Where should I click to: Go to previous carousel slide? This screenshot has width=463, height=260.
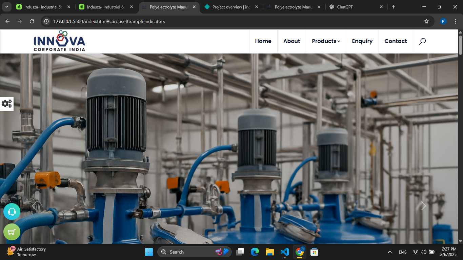click(x=34, y=206)
